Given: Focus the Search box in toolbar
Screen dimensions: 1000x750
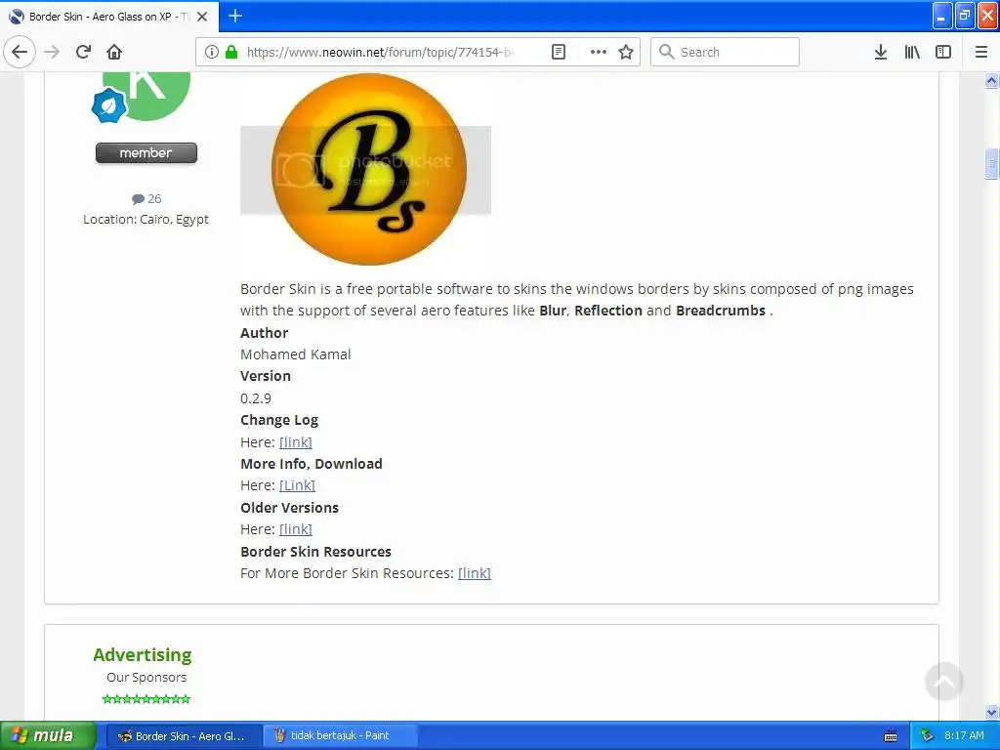Looking at the screenshot, I should click(725, 52).
